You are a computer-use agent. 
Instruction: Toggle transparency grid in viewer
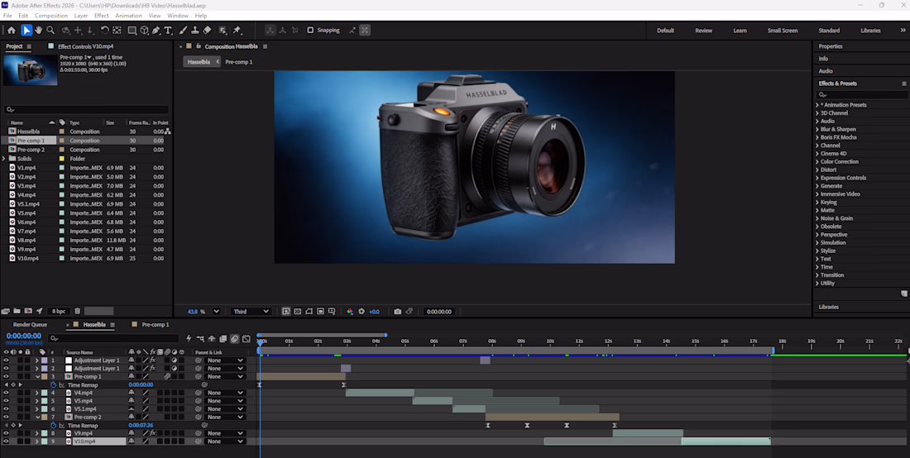tap(298, 312)
